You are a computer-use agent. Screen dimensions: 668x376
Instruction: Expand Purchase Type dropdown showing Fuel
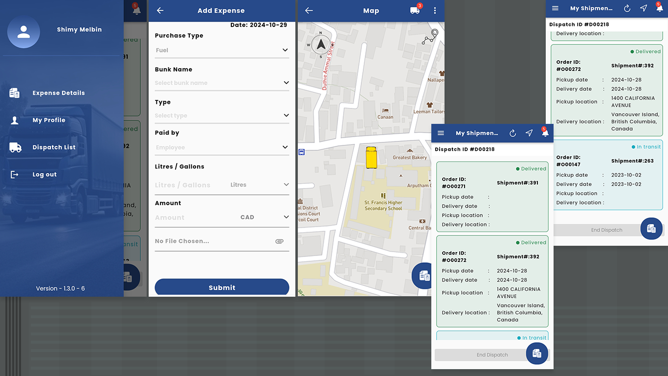(x=222, y=50)
